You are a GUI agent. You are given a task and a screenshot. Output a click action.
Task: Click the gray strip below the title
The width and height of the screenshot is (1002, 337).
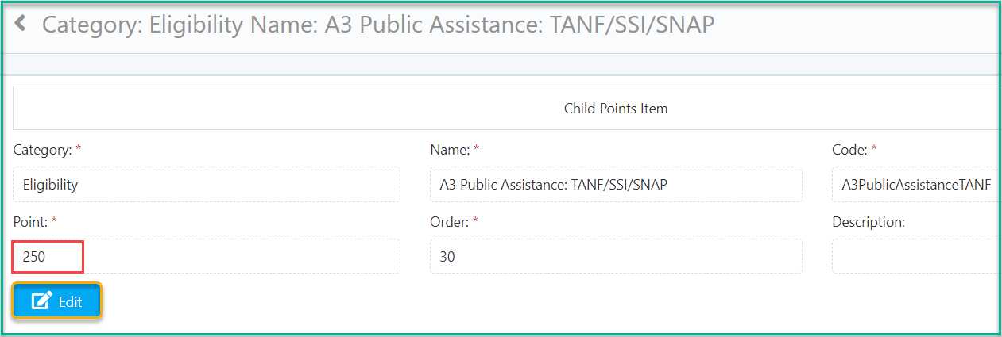[501, 64]
